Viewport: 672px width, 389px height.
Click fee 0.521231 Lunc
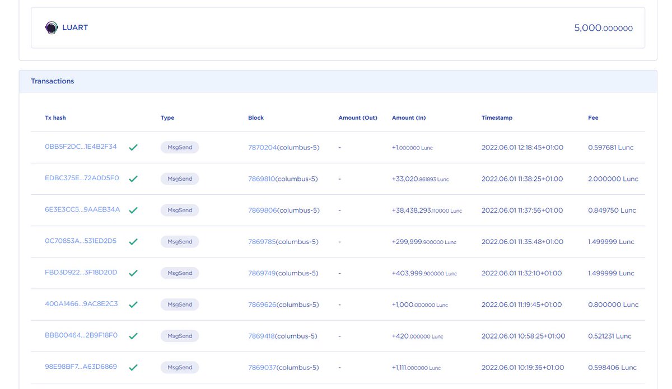click(610, 336)
